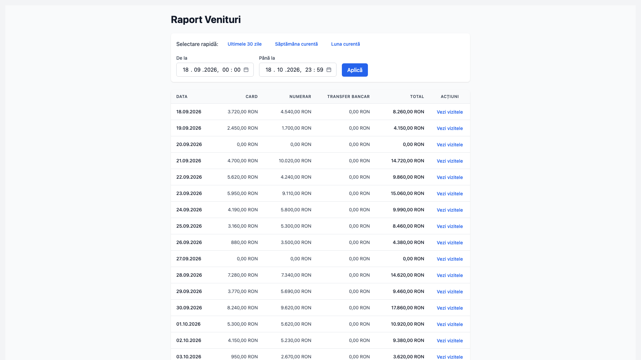This screenshot has height=360, width=641.
Task: Click the Raport Venituri heading
Action: pyautogui.click(x=206, y=20)
